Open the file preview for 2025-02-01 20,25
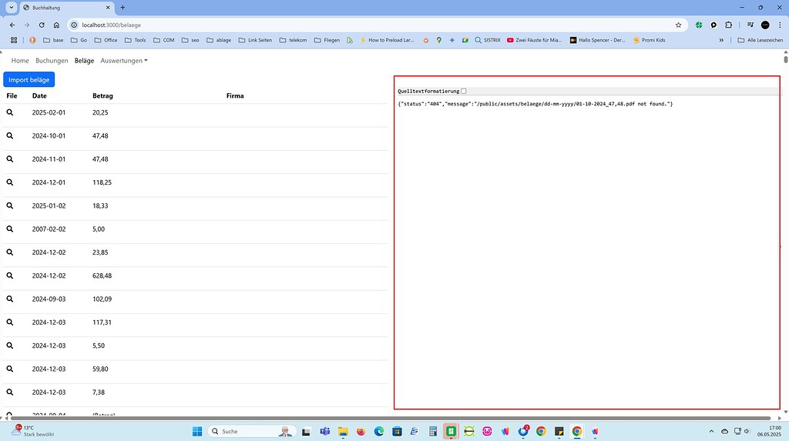Image resolution: width=789 pixels, height=441 pixels. click(x=9, y=112)
